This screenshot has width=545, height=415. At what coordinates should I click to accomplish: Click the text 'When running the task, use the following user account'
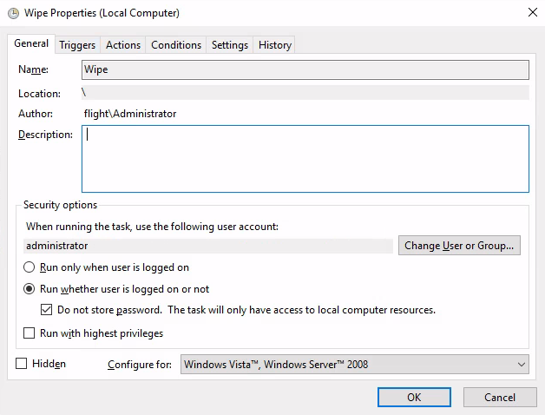(x=152, y=227)
